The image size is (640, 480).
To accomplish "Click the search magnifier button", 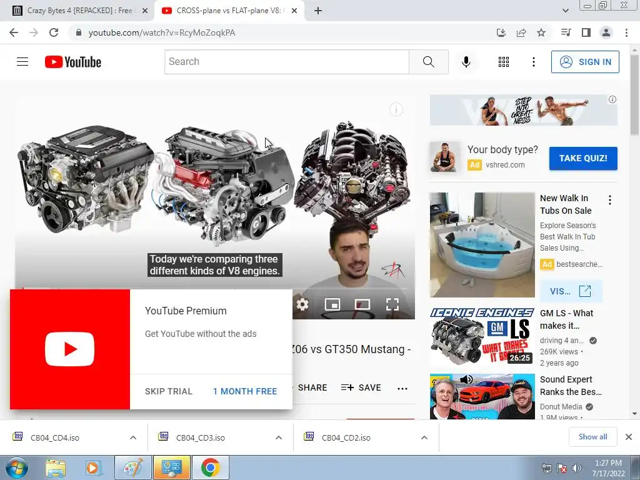I will pos(429,62).
